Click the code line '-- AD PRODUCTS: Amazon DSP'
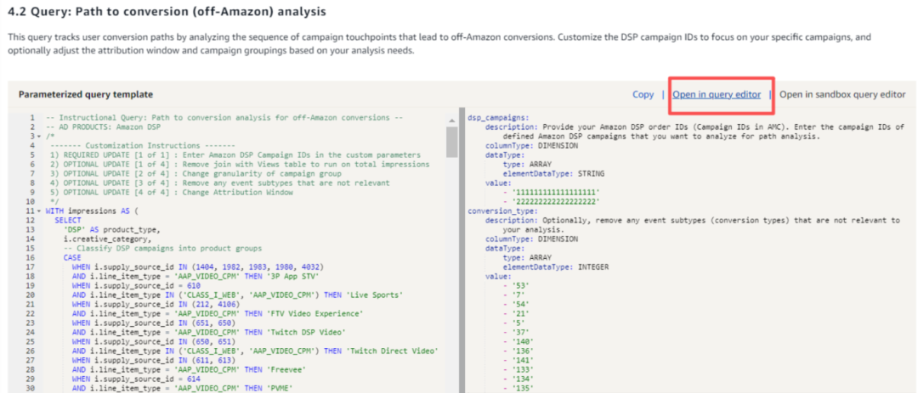This screenshot has width=918, height=393. coord(103,127)
